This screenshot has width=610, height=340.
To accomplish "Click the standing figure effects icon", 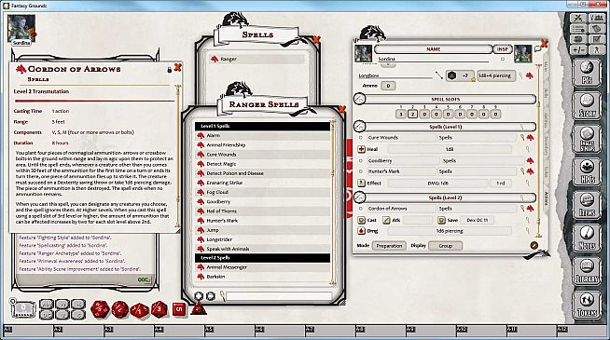I will tap(596, 49).
